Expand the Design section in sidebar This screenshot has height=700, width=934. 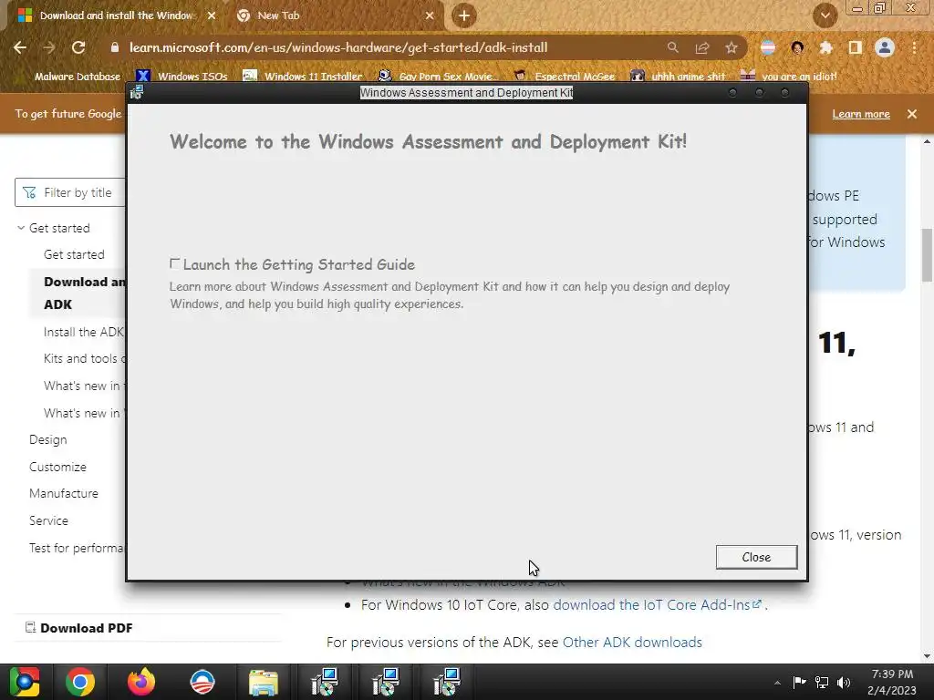click(48, 440)
